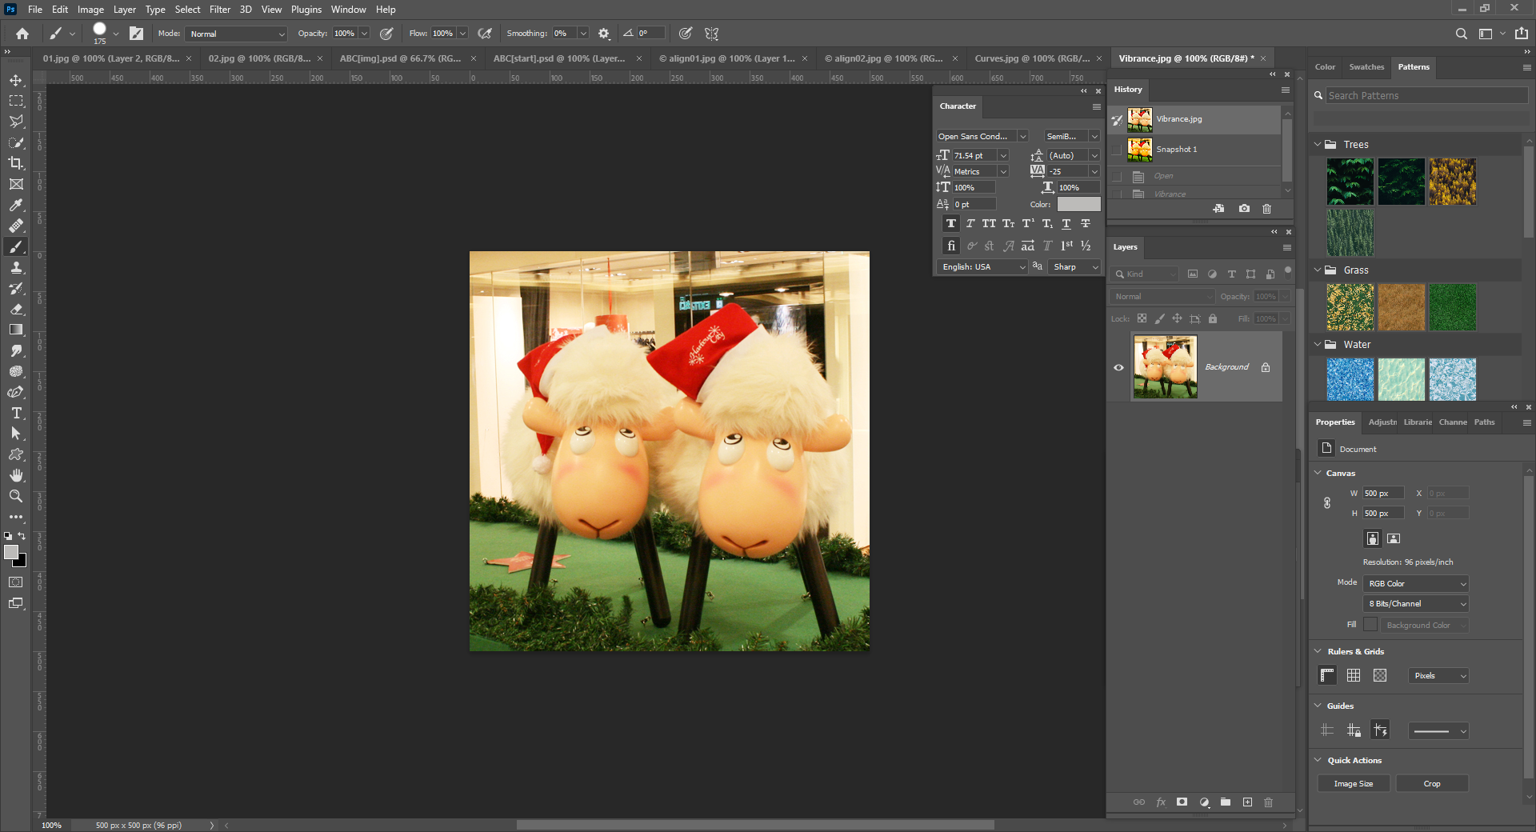Viewport: 1536px width, 832px height.
Task: Select the Move tool
Action: (16, 80)
